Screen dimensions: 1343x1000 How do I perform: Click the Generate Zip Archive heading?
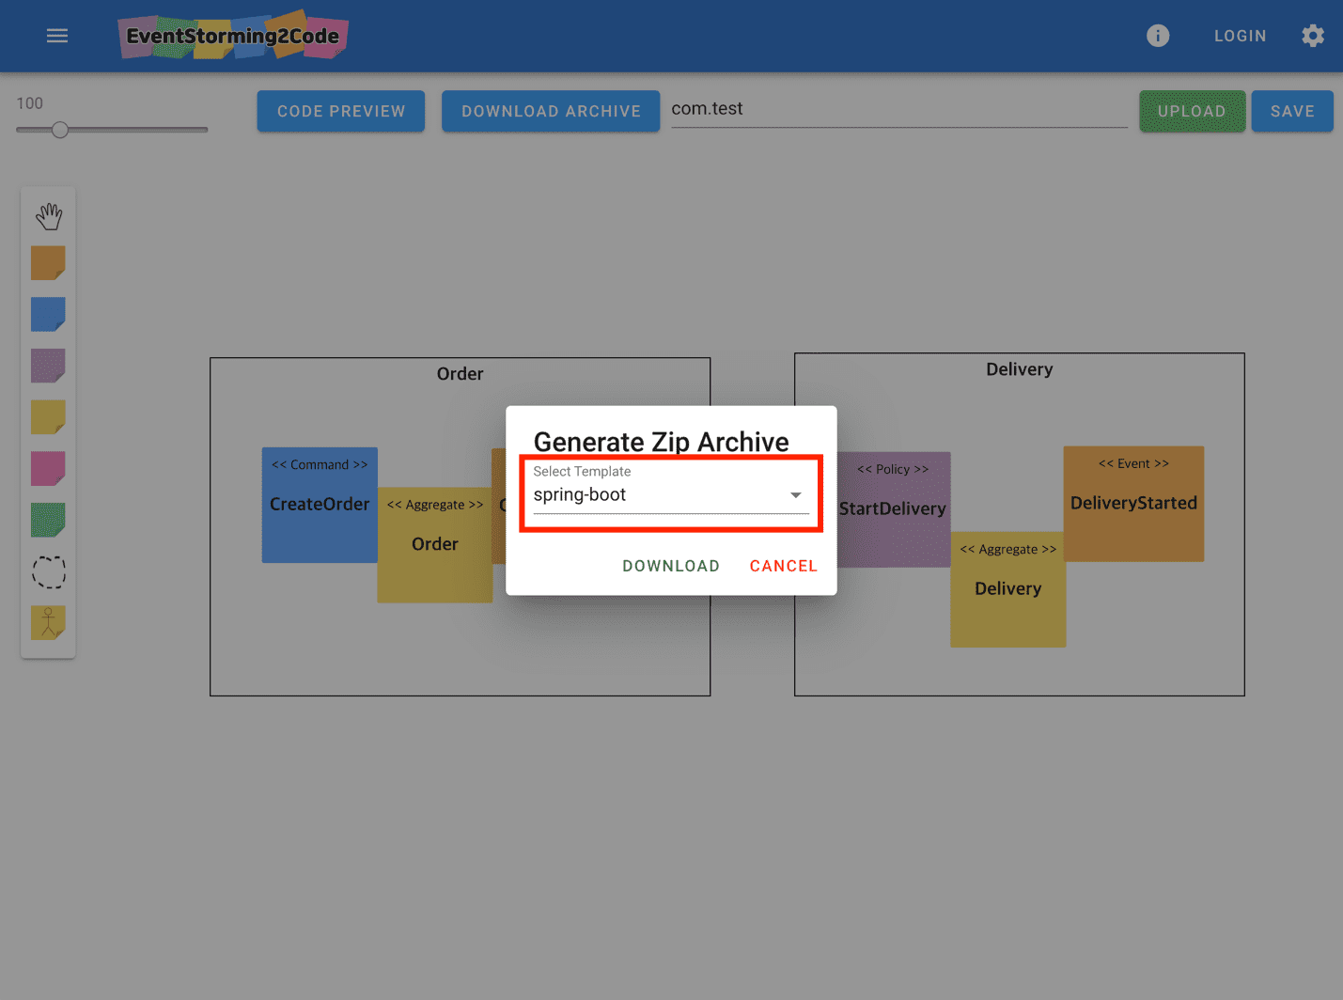click(661, 442)
